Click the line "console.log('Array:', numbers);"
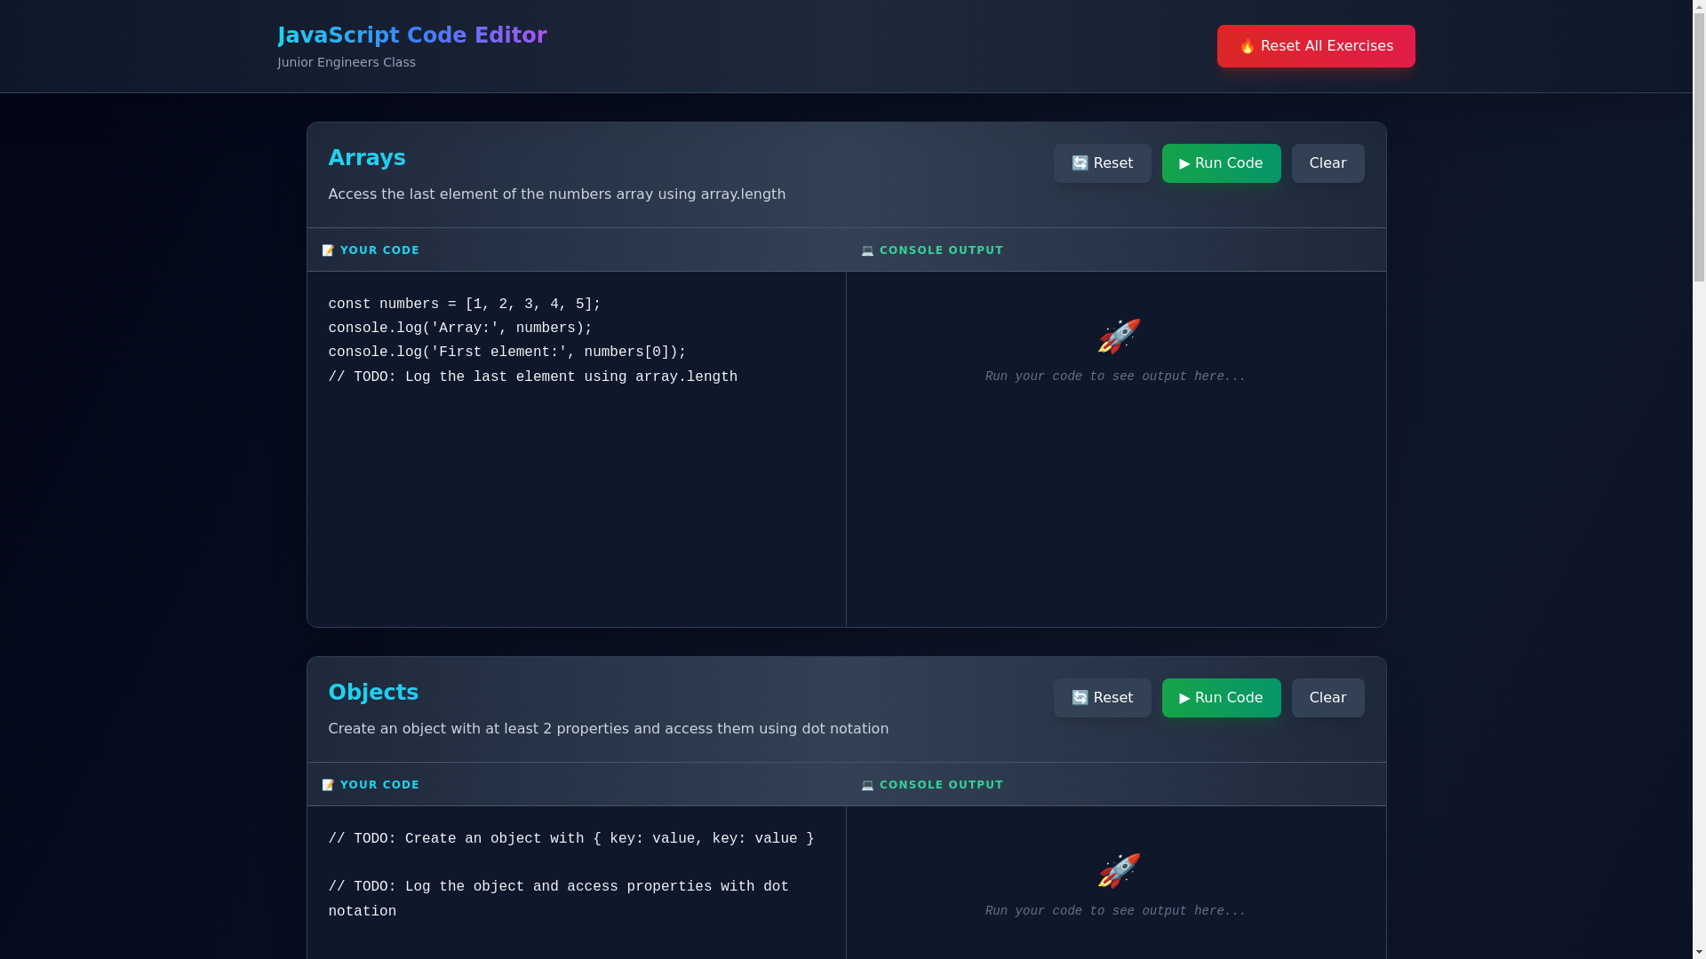The width and height of the screenshot is (1706, 959). coord(460,329)
